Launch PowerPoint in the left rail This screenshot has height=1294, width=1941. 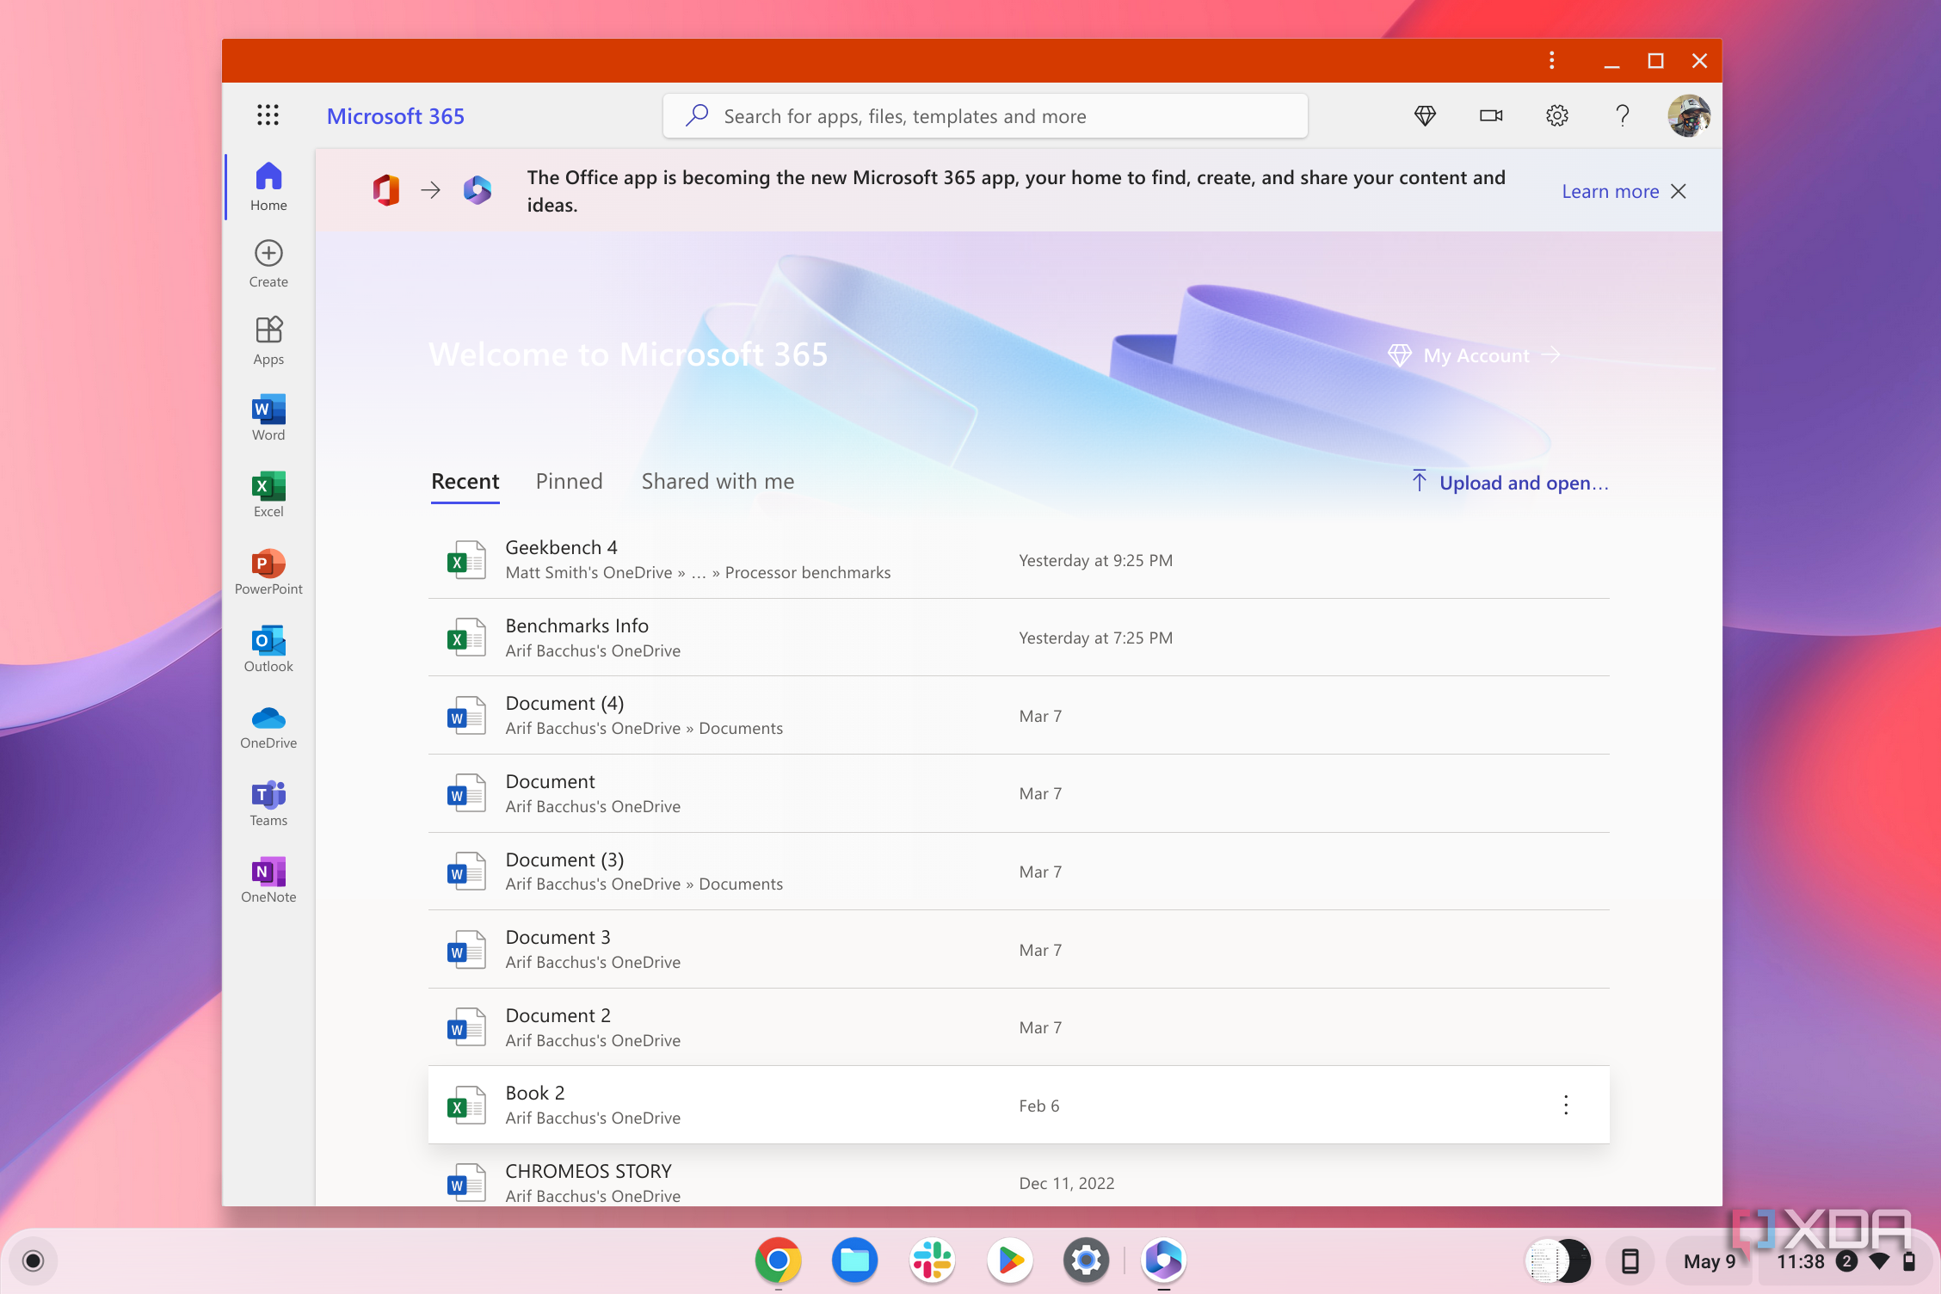pos(268,572)
